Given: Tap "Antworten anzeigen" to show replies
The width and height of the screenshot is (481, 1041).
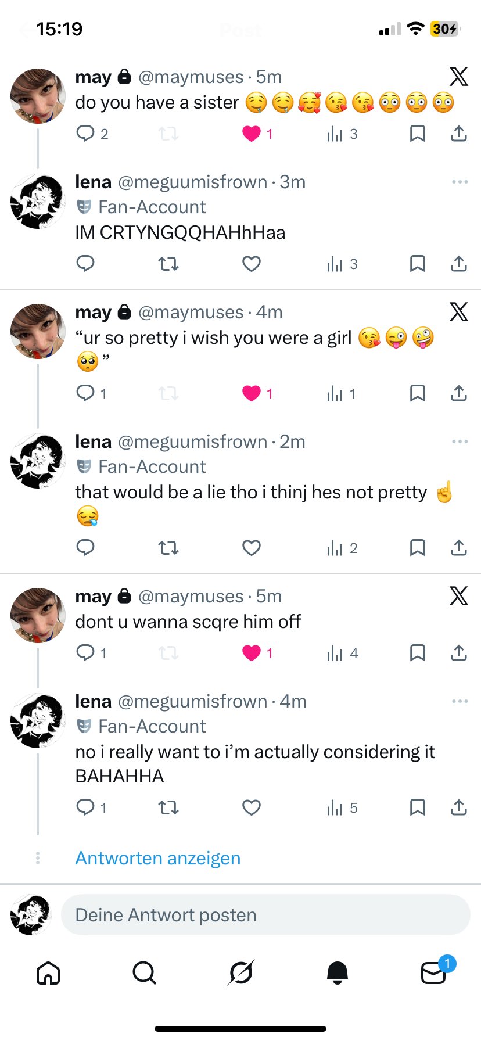Looking at the screenshot, I should tap(157, 858).
